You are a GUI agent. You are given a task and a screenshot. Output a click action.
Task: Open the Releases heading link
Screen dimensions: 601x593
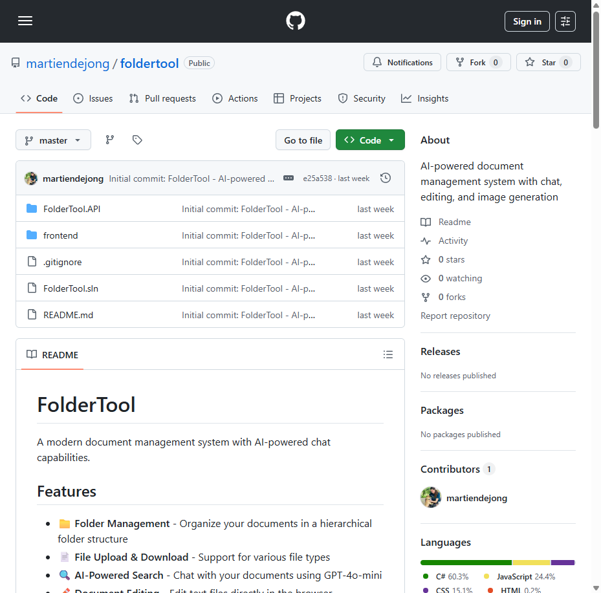point(441,352)
